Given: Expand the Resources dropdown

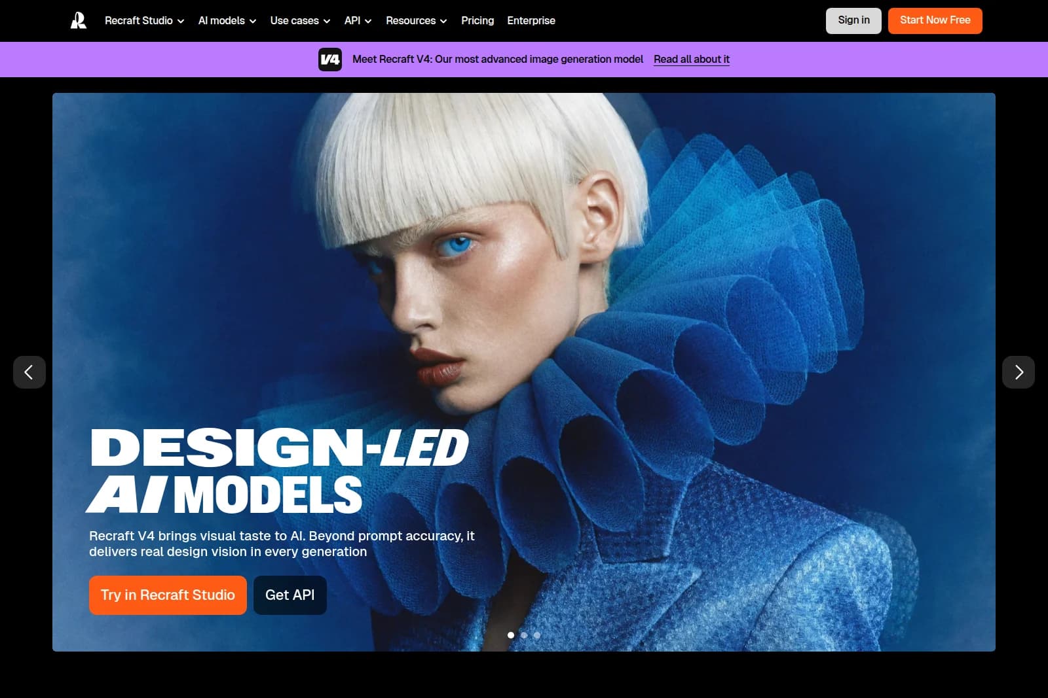Looking at the screenshot, I should coord(416,21).
